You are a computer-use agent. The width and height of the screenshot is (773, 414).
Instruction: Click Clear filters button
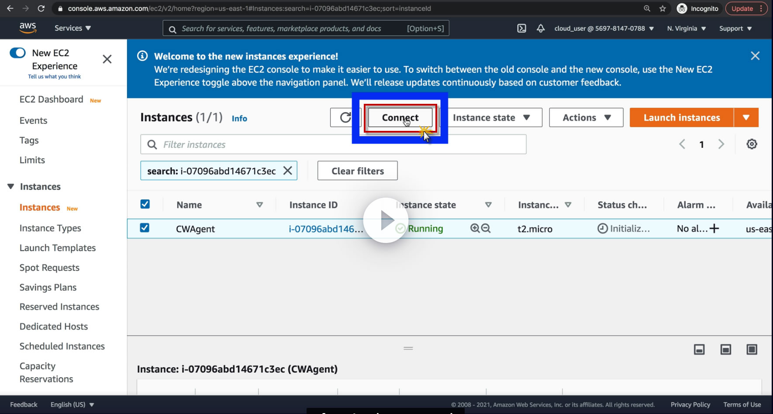[x=358, y=171]
